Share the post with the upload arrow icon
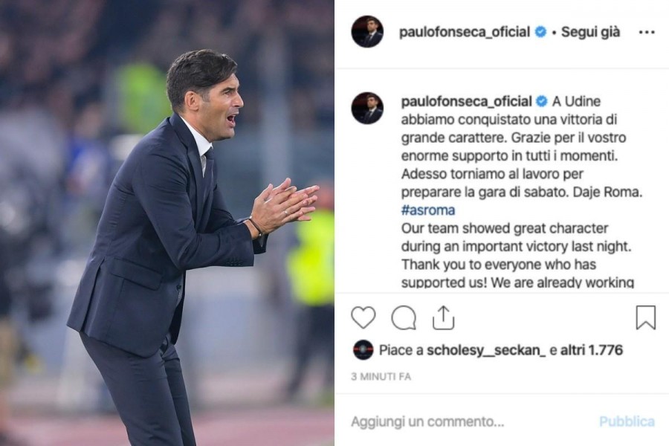 pos(443,317)
